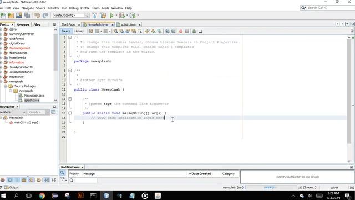This screenshot has height=200, width=355.
Task: Click the running progress bar in status bar
Action: (271, 187)
